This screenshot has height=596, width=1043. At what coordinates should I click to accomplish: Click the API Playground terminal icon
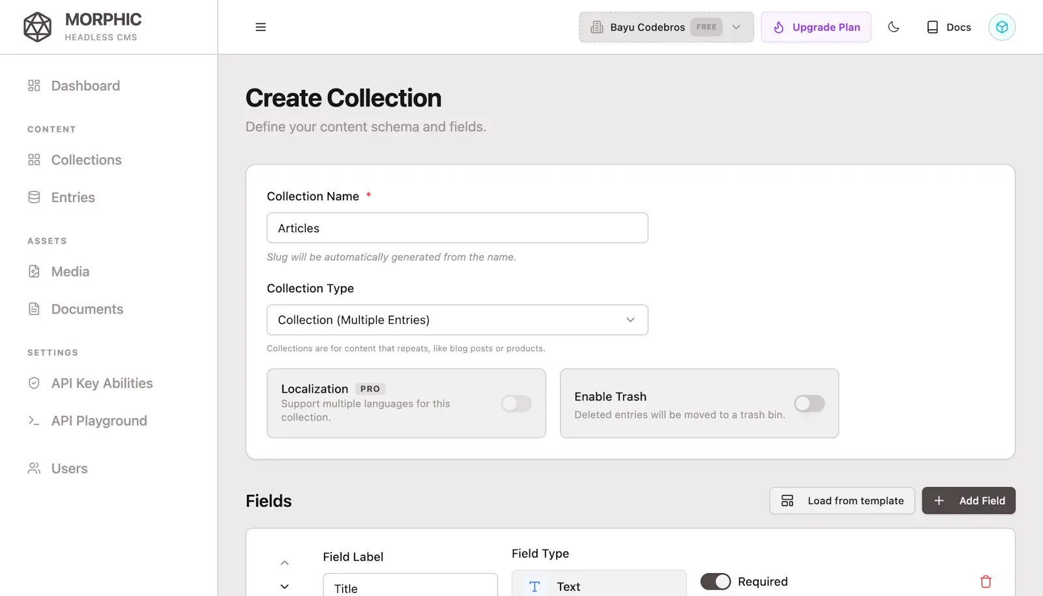point(34,421)
